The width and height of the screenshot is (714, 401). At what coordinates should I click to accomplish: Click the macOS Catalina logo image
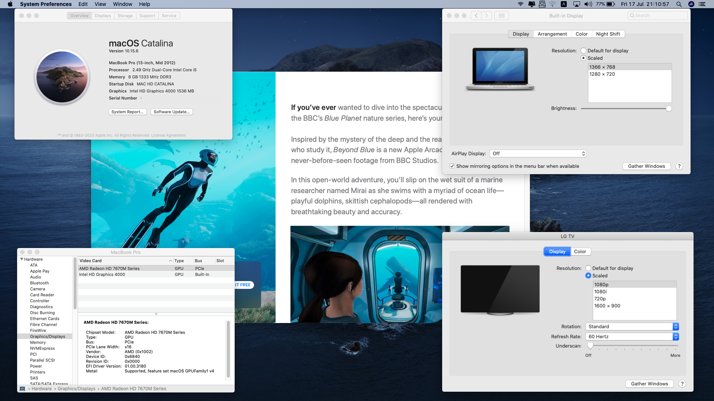[62, 77]
